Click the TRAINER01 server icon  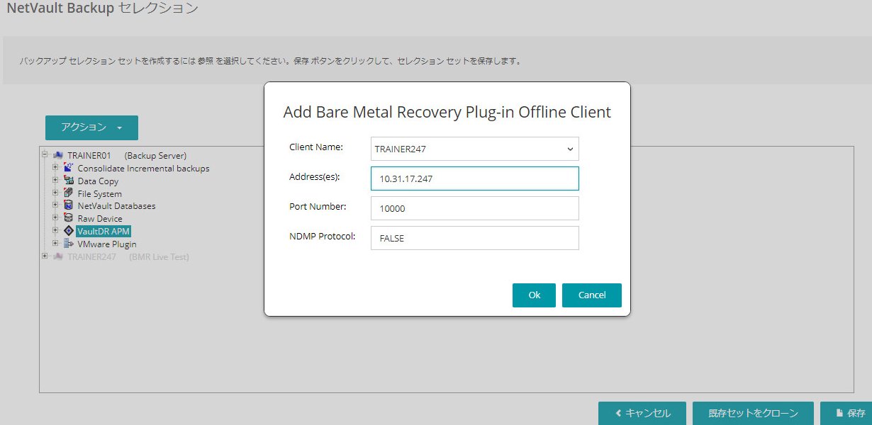(58, 155)
